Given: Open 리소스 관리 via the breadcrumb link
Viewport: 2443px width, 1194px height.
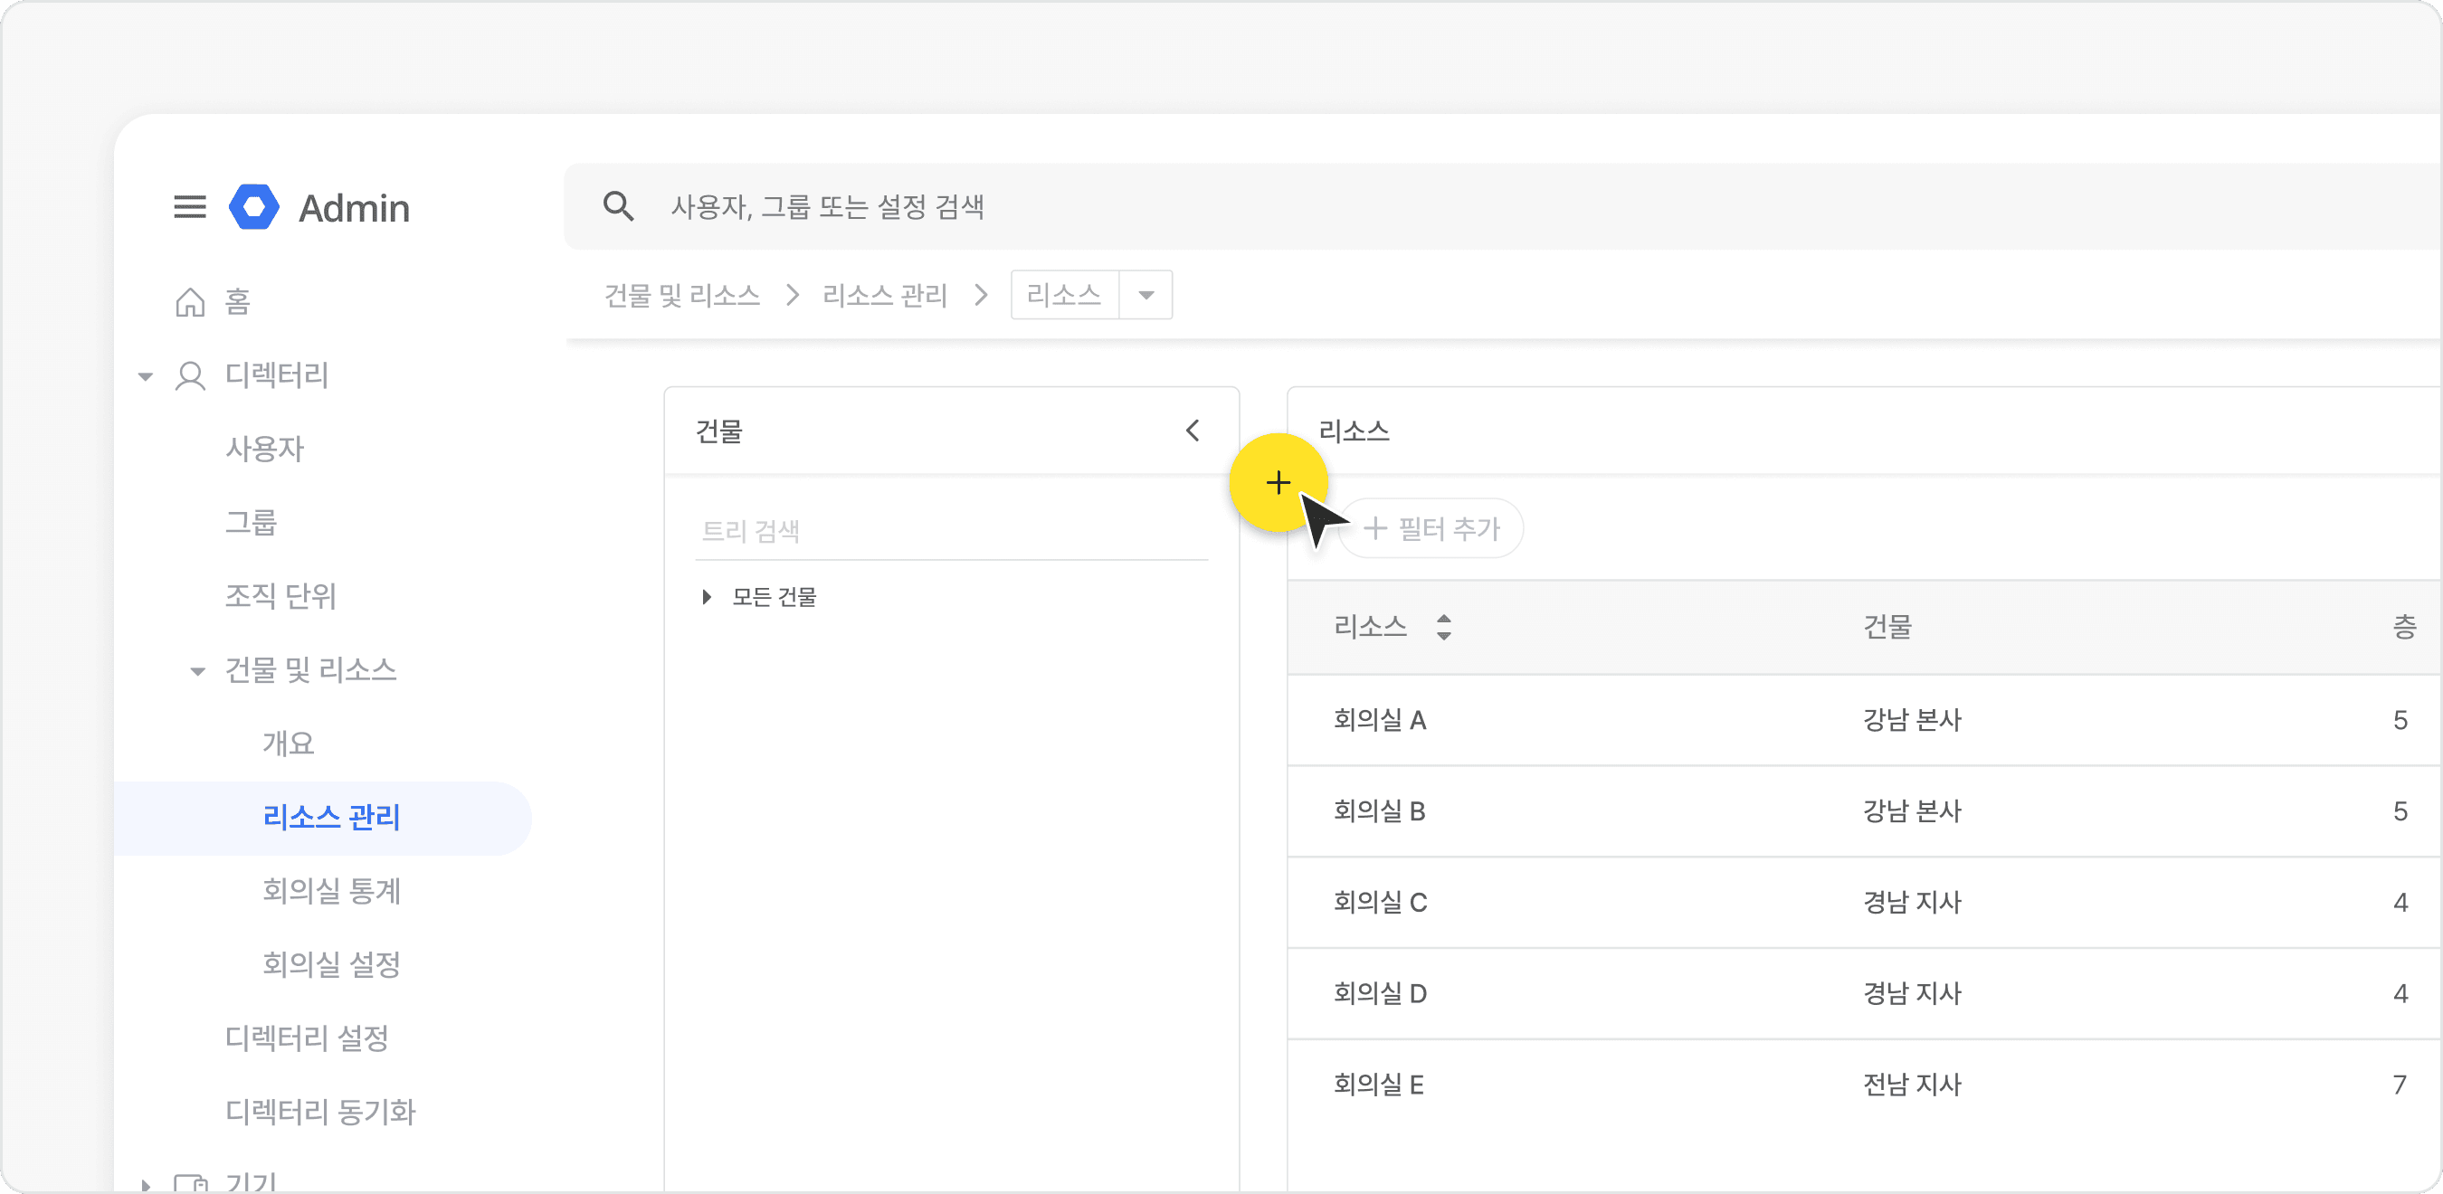Looking at the screenshot, I should [x=884, y=295].
